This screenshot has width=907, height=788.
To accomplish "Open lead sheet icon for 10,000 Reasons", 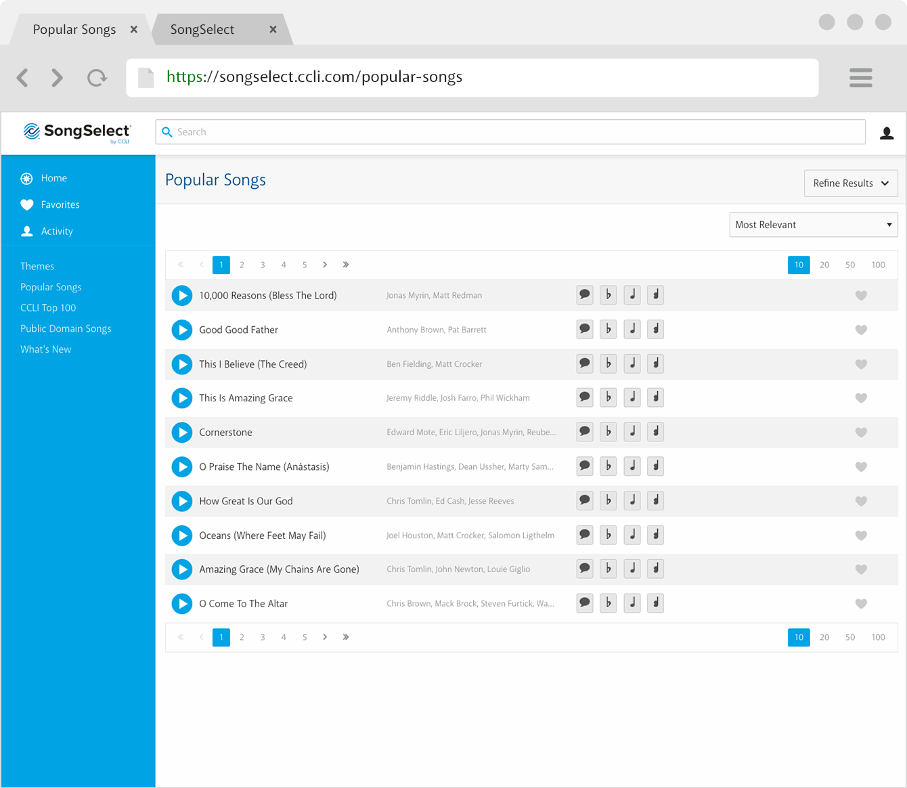I will [x=632, y=295].
